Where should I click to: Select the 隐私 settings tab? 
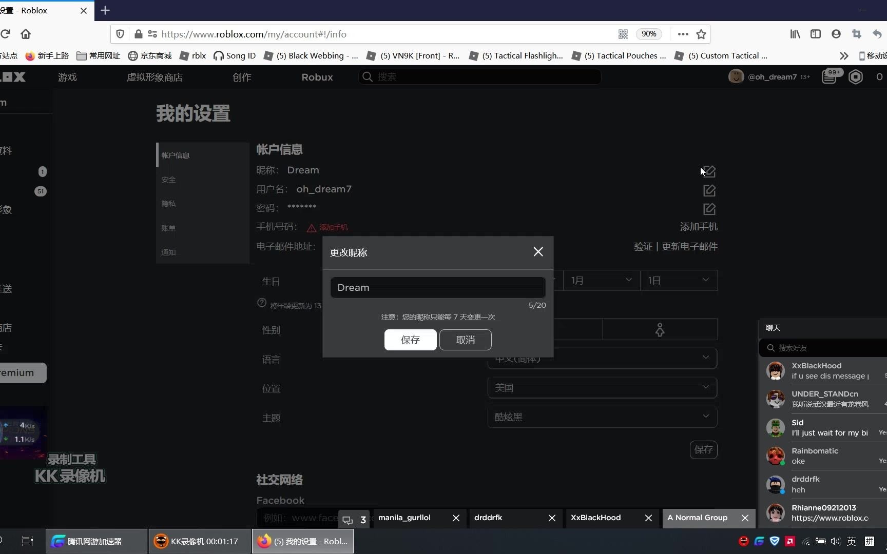click(203, 204)
